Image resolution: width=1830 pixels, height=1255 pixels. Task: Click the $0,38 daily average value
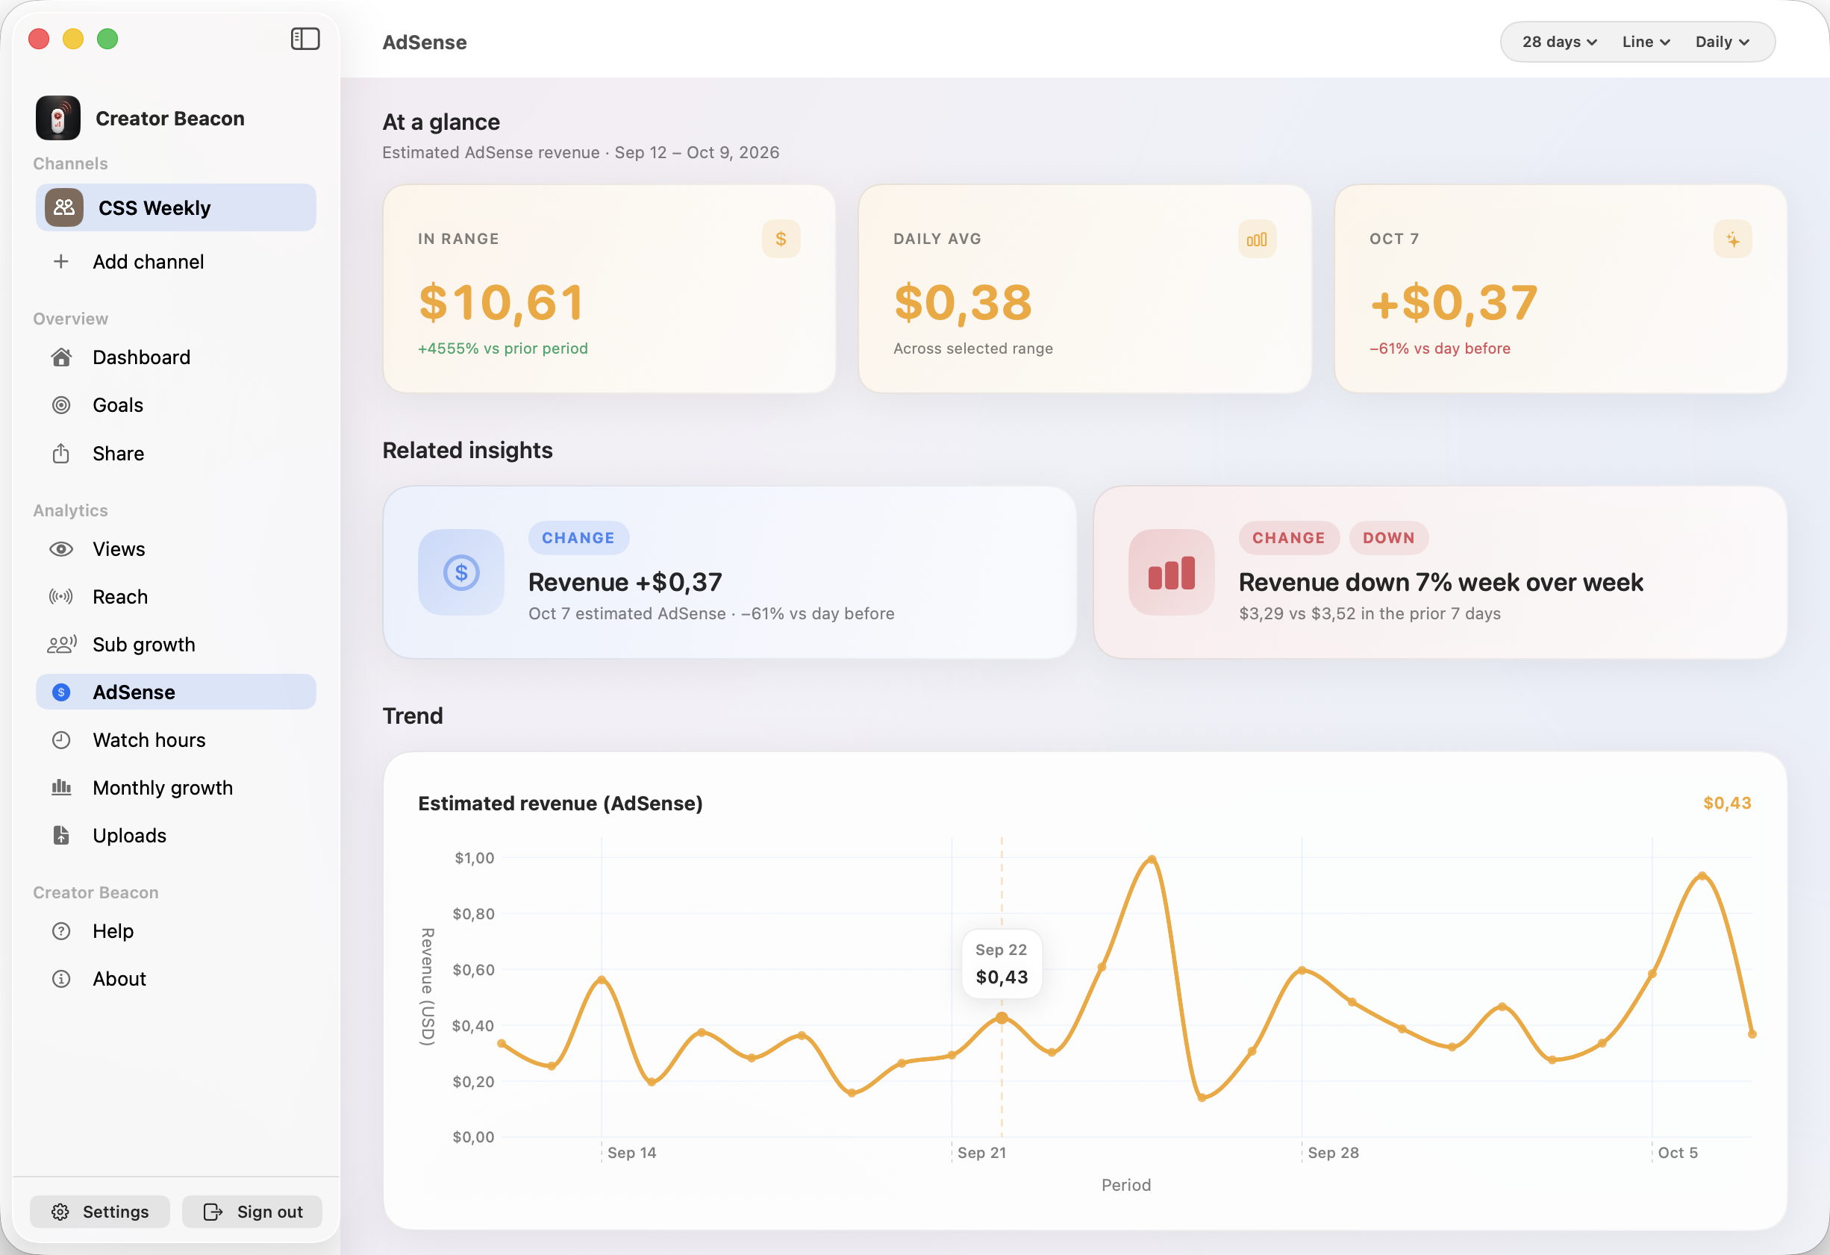(963, 302)
